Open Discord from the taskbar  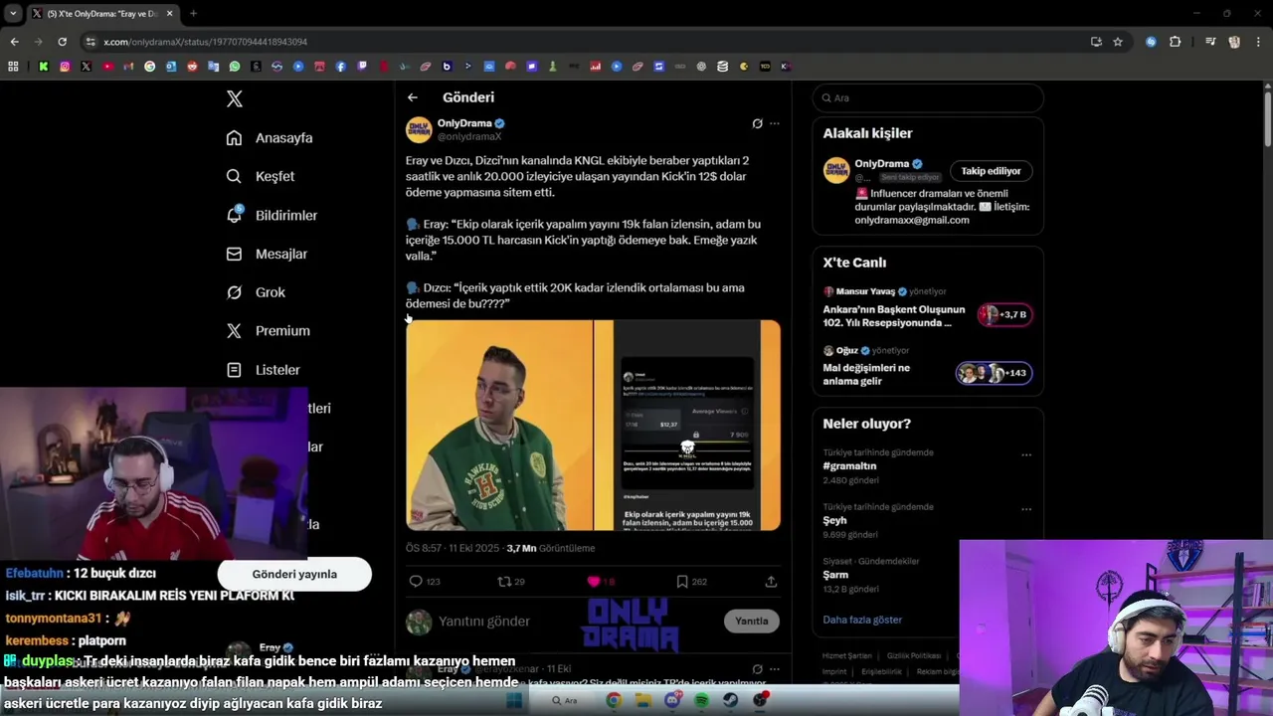673,700
